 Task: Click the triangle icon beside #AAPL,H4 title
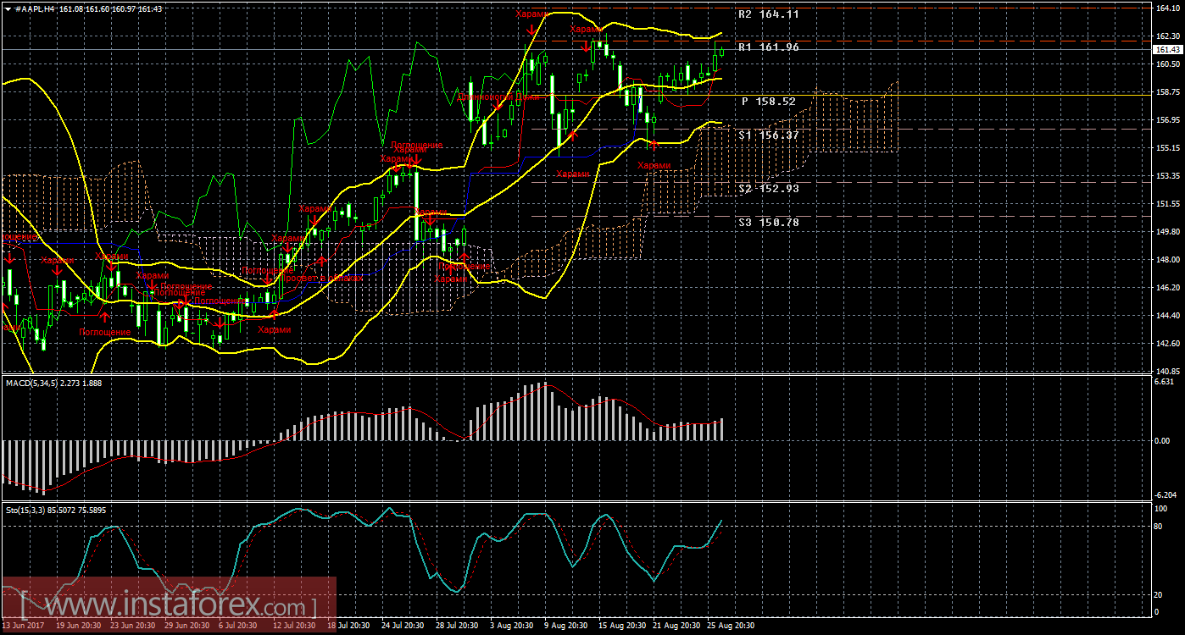coord(7,8)
